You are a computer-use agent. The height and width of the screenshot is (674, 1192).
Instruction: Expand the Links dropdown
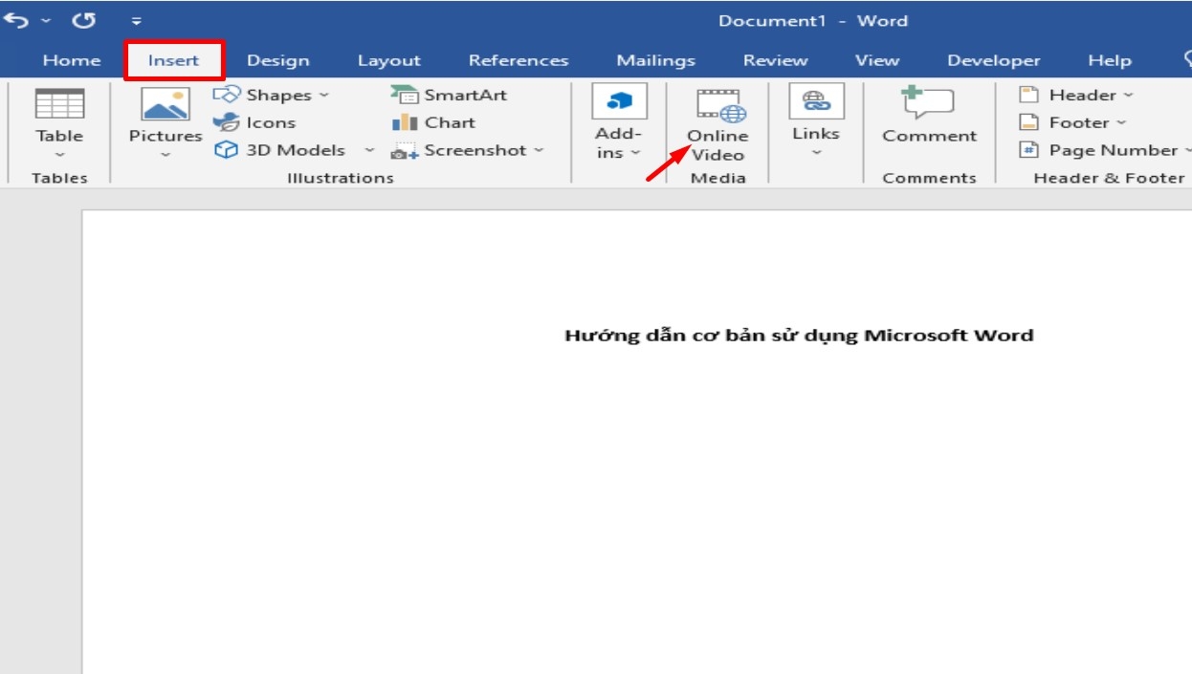coord(816,152)
